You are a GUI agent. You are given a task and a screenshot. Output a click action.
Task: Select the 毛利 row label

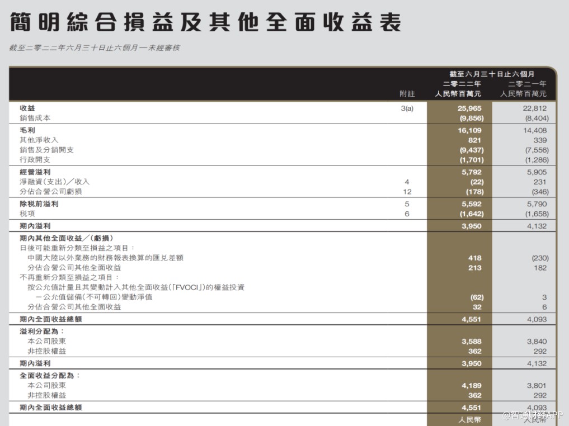[27, 130]
